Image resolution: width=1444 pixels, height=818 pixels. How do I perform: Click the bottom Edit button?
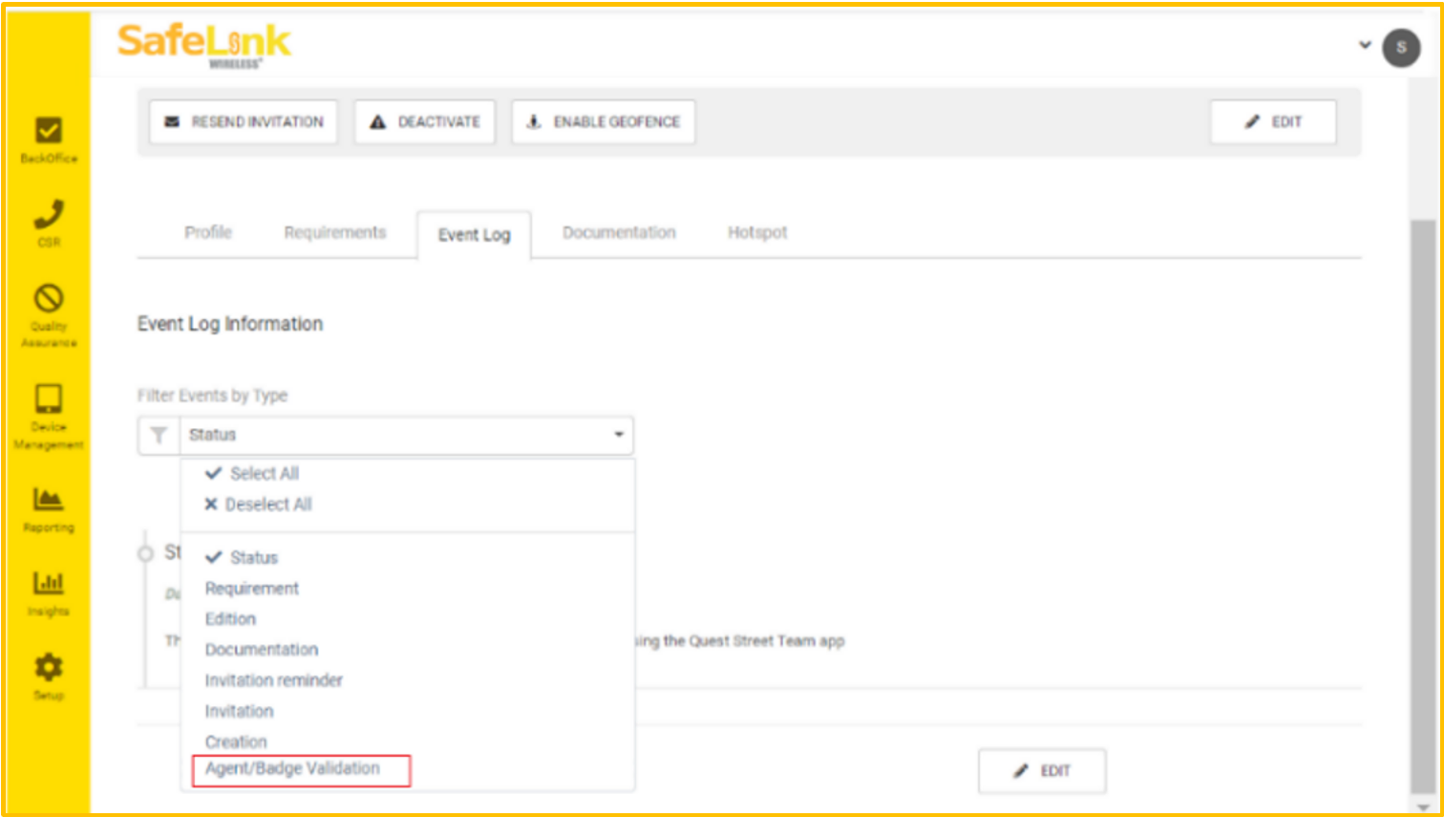[1042, 770]
